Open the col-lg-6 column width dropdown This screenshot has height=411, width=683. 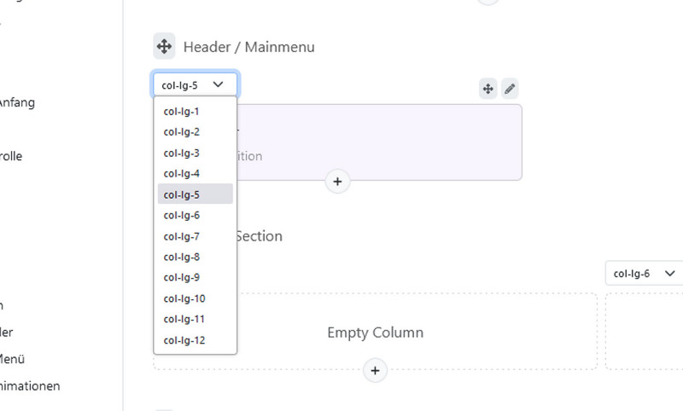tap(644, 274)
